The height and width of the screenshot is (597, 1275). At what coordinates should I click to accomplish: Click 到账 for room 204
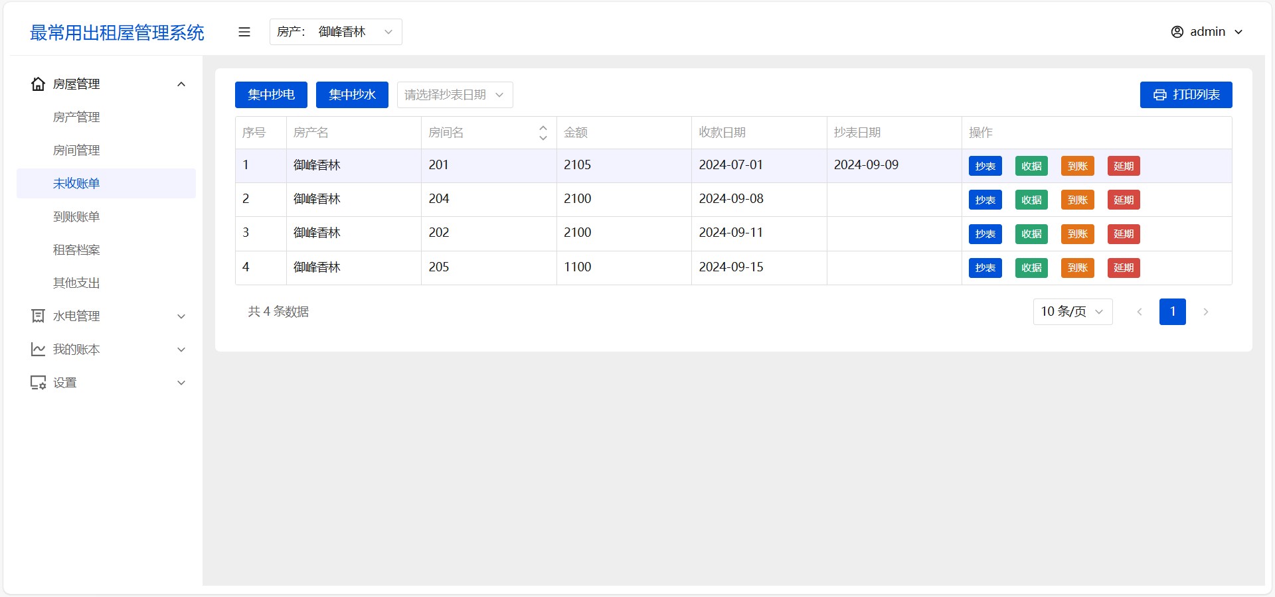coord(1077,200)
